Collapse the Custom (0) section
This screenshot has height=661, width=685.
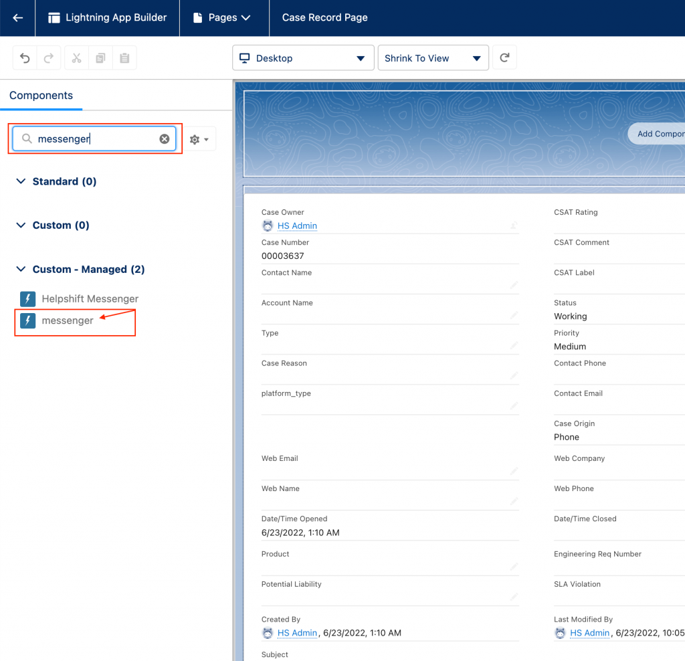21,225
